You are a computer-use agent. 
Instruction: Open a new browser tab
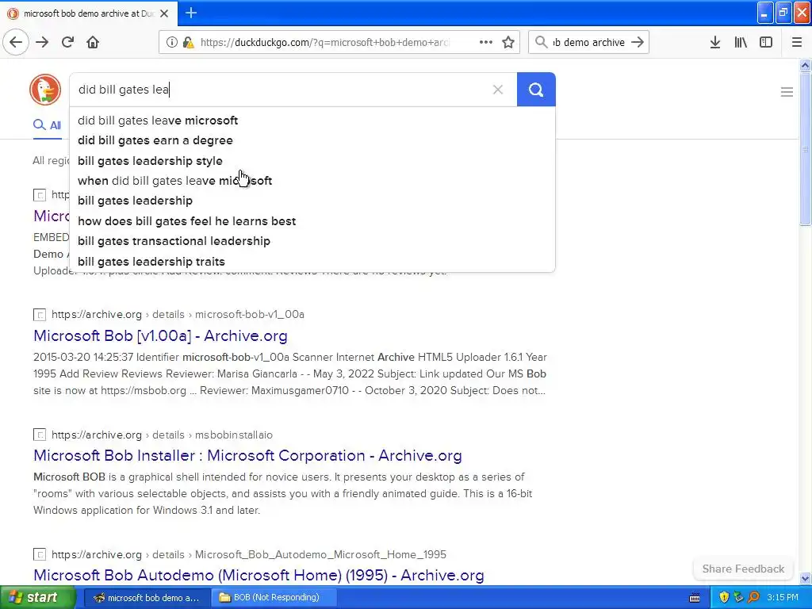191,13
